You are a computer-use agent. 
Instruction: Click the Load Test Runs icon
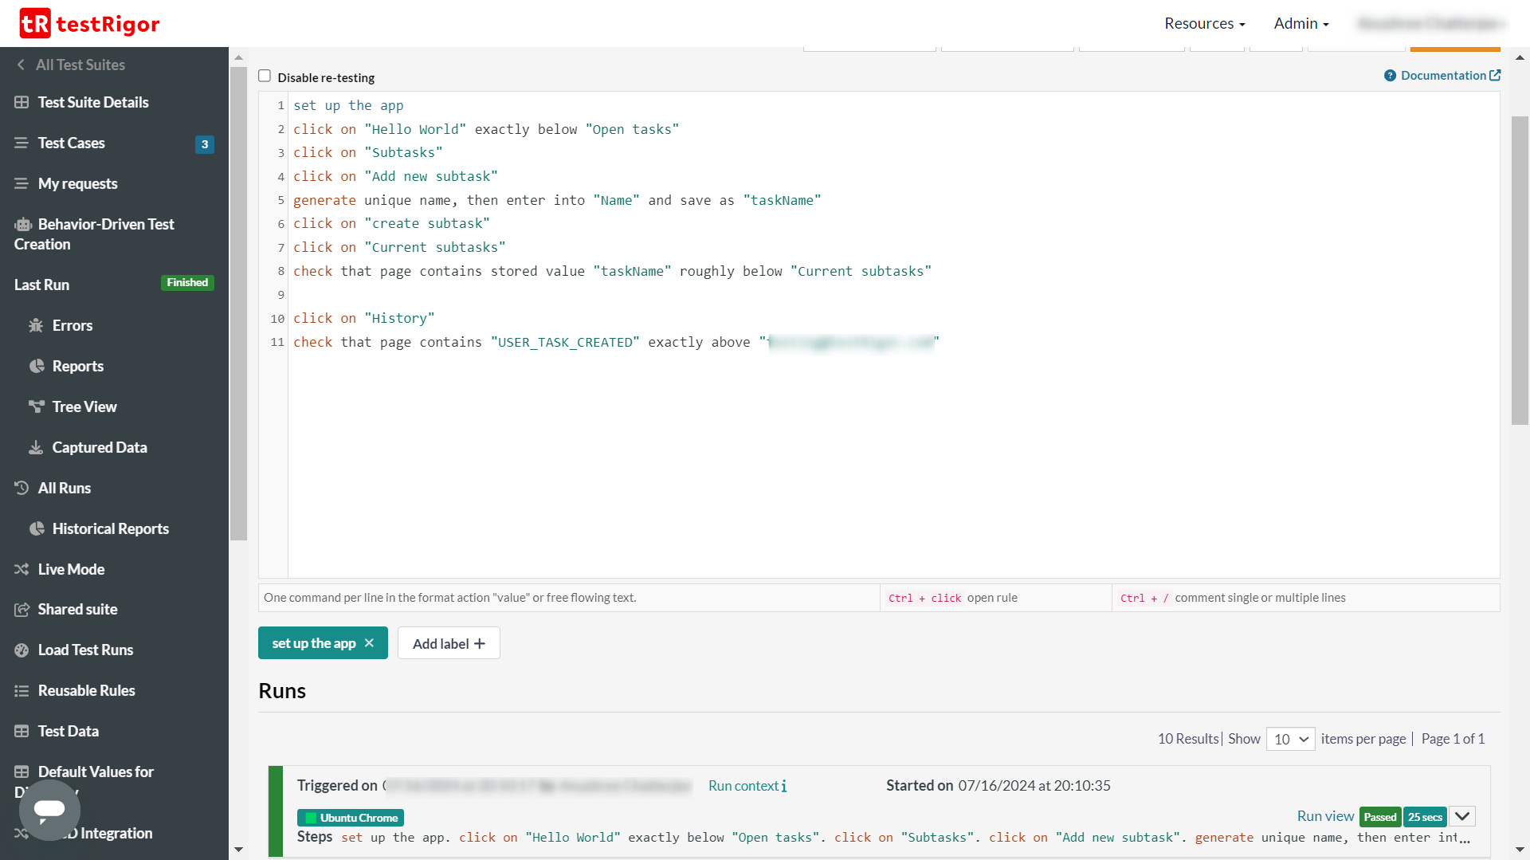[x=22, y=650]
